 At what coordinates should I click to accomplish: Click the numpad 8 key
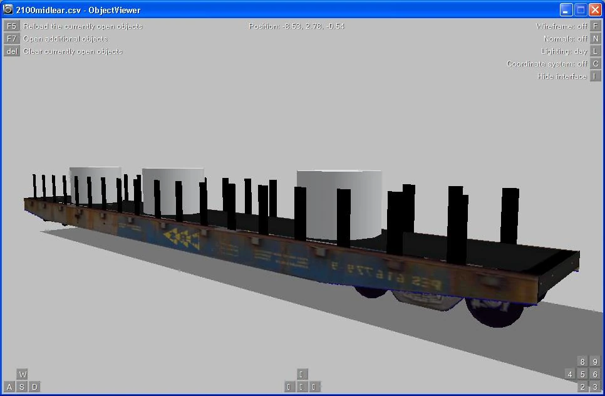pyautogui.click(x=582, y=362)
